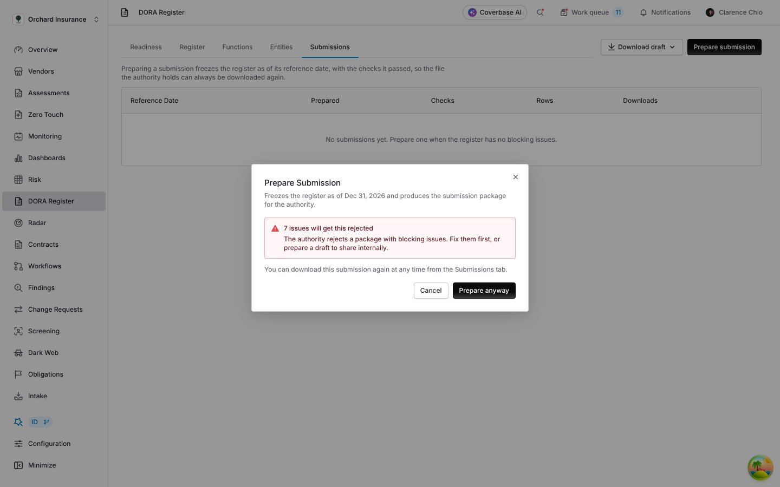Open the Configuration sliders icon
Screen dimensions: 780x487
(x=18, y=444)
